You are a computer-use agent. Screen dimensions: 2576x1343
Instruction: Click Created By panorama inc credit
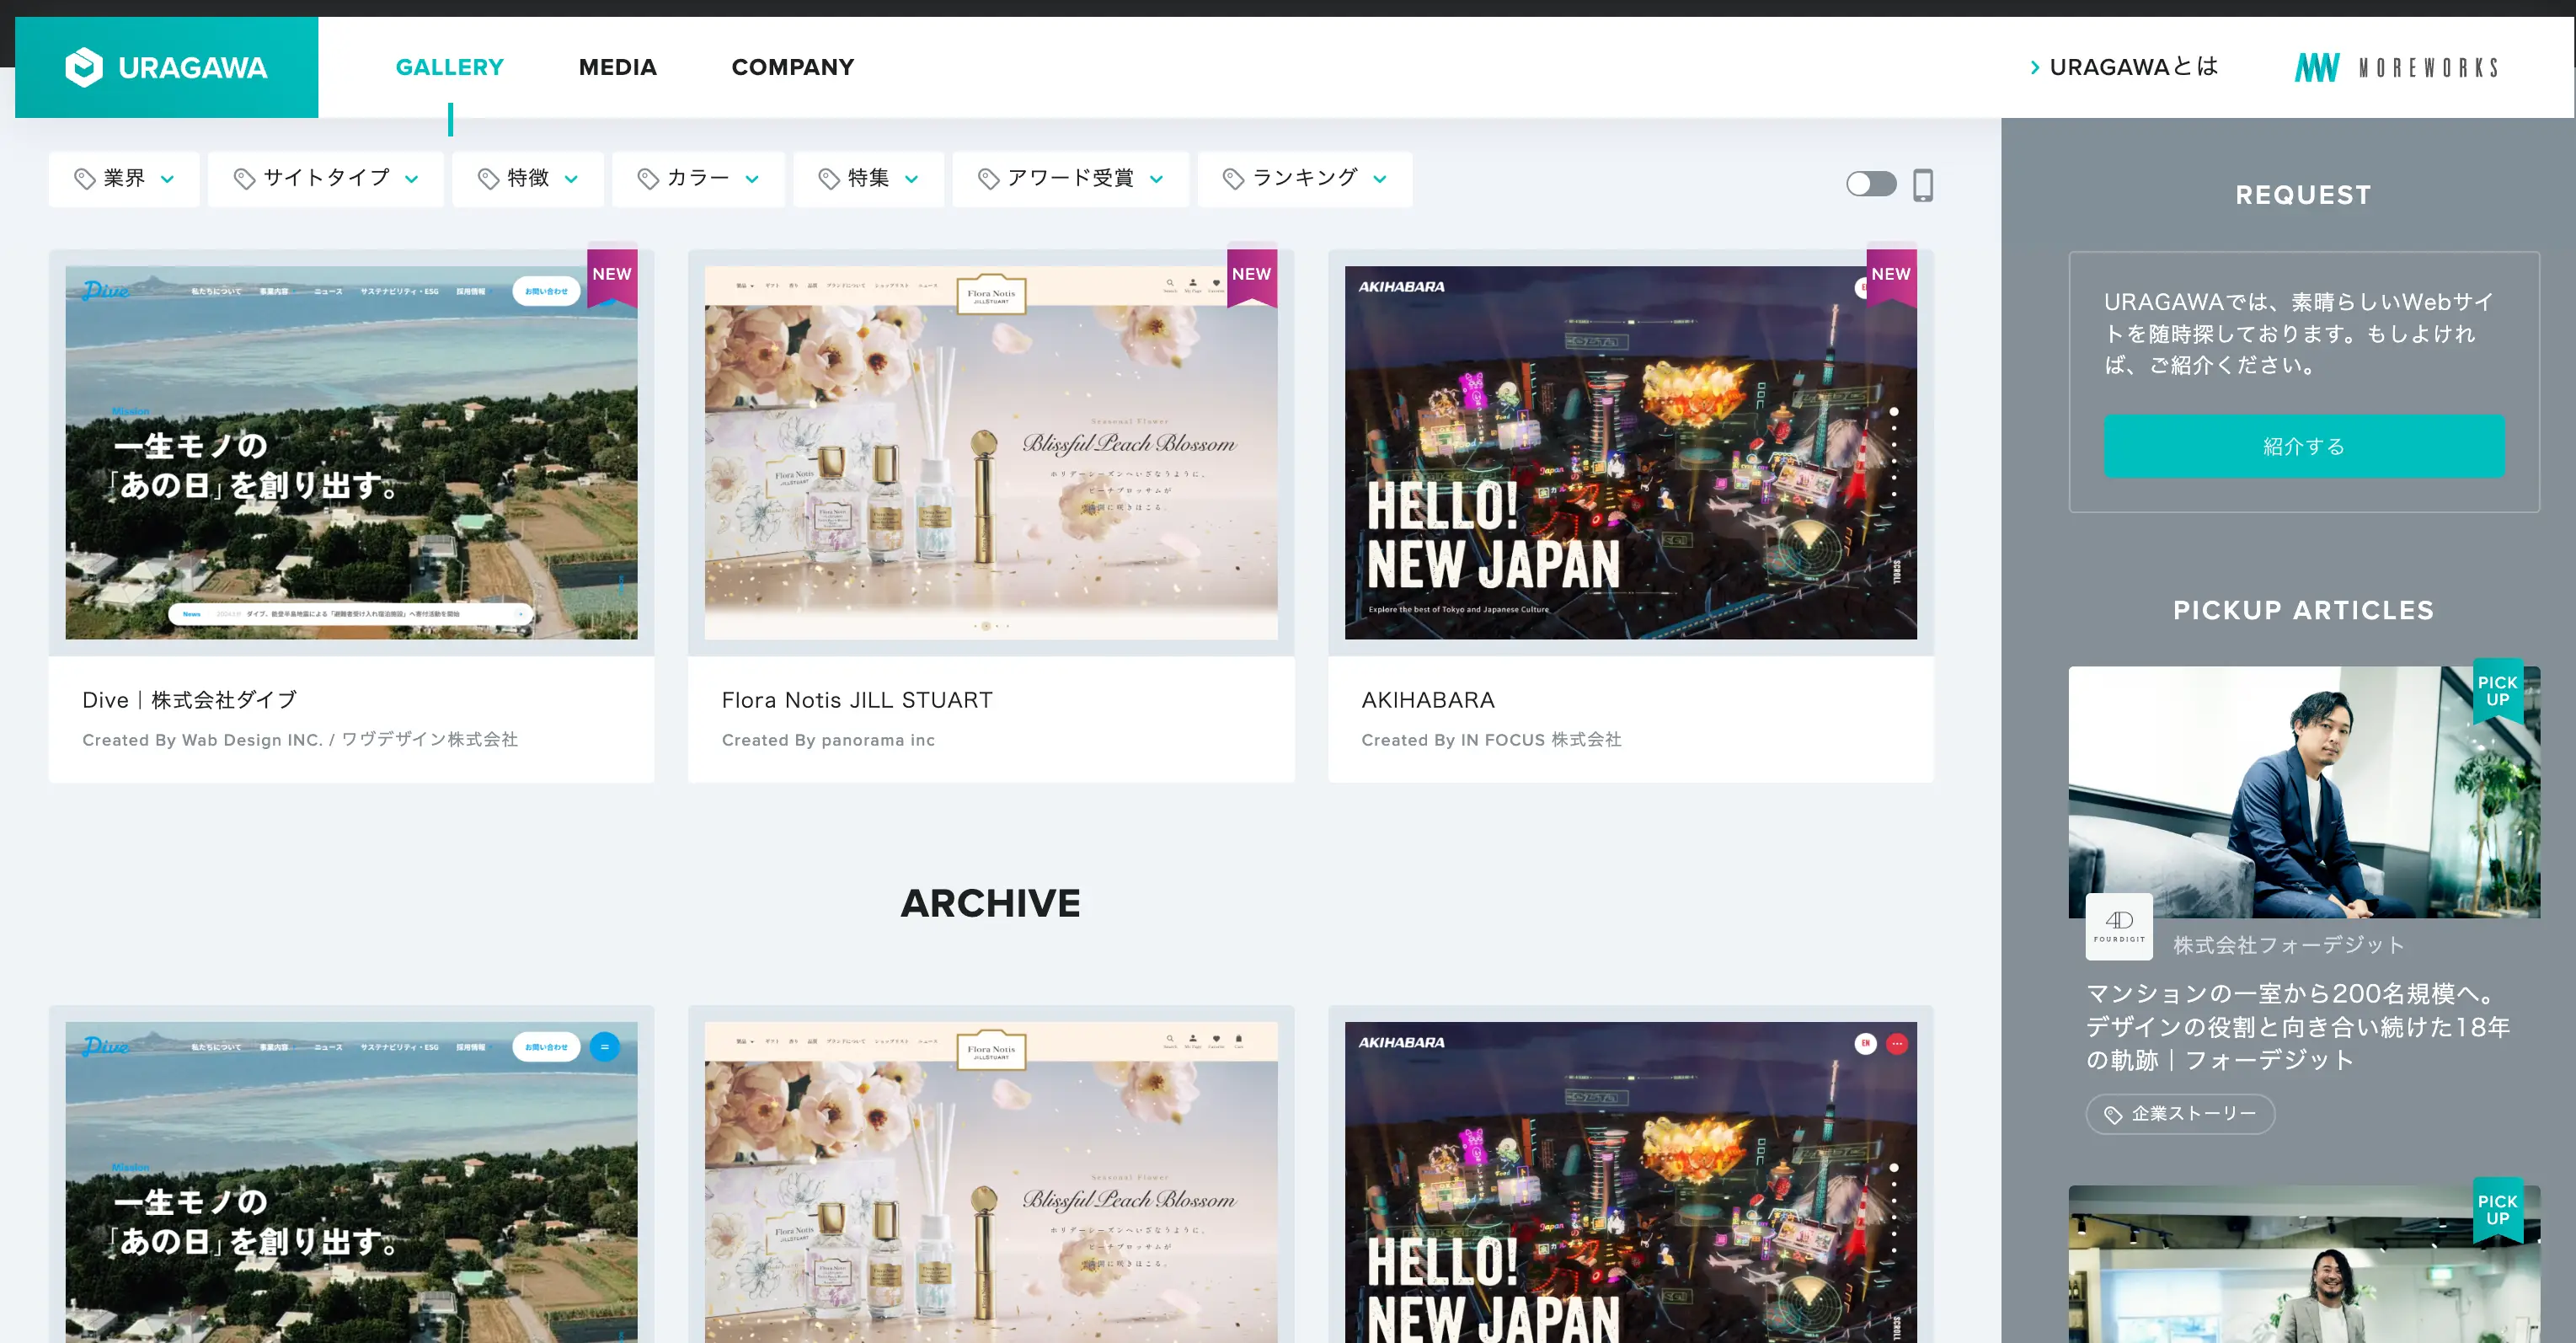[x=828, y=740]
